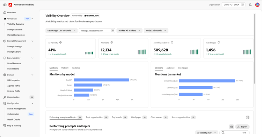
Task: Collapse the AI Visibility sidebar section
Action: pyautogui.click(x=32, y=19)
